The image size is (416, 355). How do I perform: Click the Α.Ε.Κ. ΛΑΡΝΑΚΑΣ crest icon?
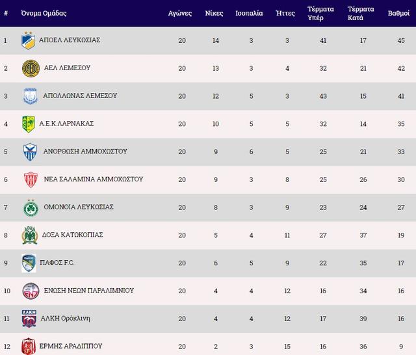pos(28,124)
